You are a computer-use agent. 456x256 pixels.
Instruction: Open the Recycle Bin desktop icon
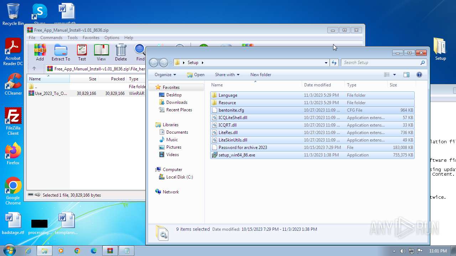[x=13, y=15]
